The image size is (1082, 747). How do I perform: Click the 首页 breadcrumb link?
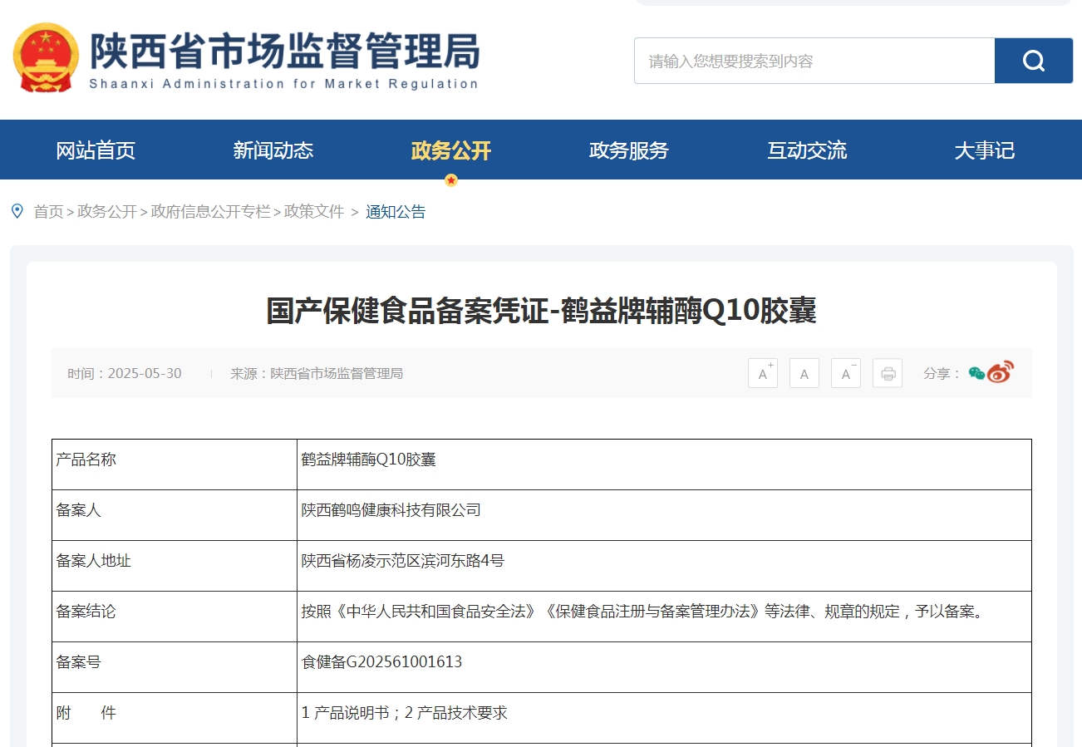pos(47,211)
